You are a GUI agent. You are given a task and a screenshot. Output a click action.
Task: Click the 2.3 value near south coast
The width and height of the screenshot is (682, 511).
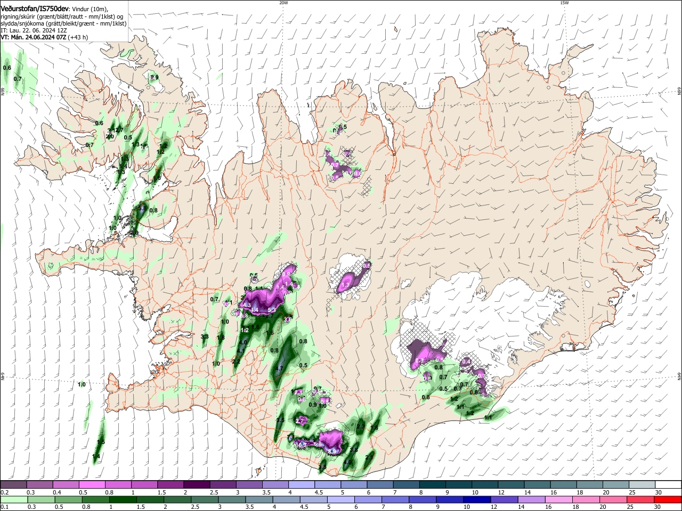(x=360, y=427)
